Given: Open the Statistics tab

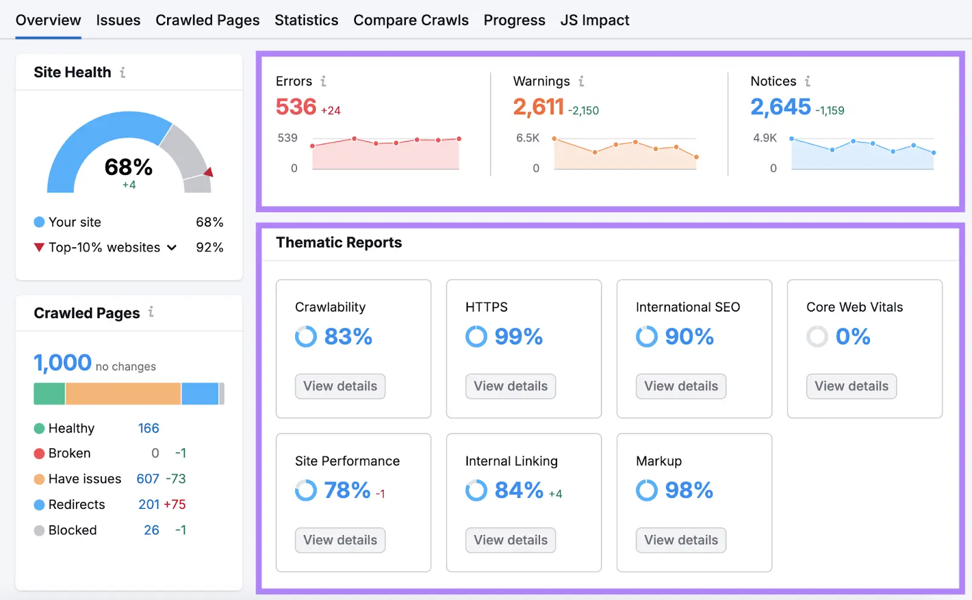Looking at the screenshot, I should (x=306, y=19).
